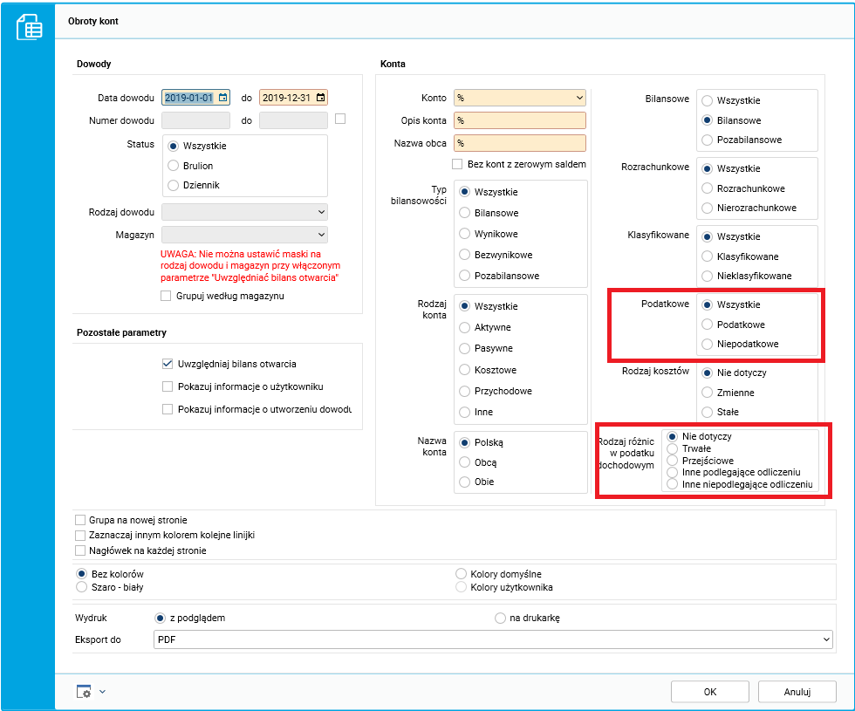Open calendar picker for start date
Image resolution: width=855 pixels, height=711 pixels.
click(223, 98)
